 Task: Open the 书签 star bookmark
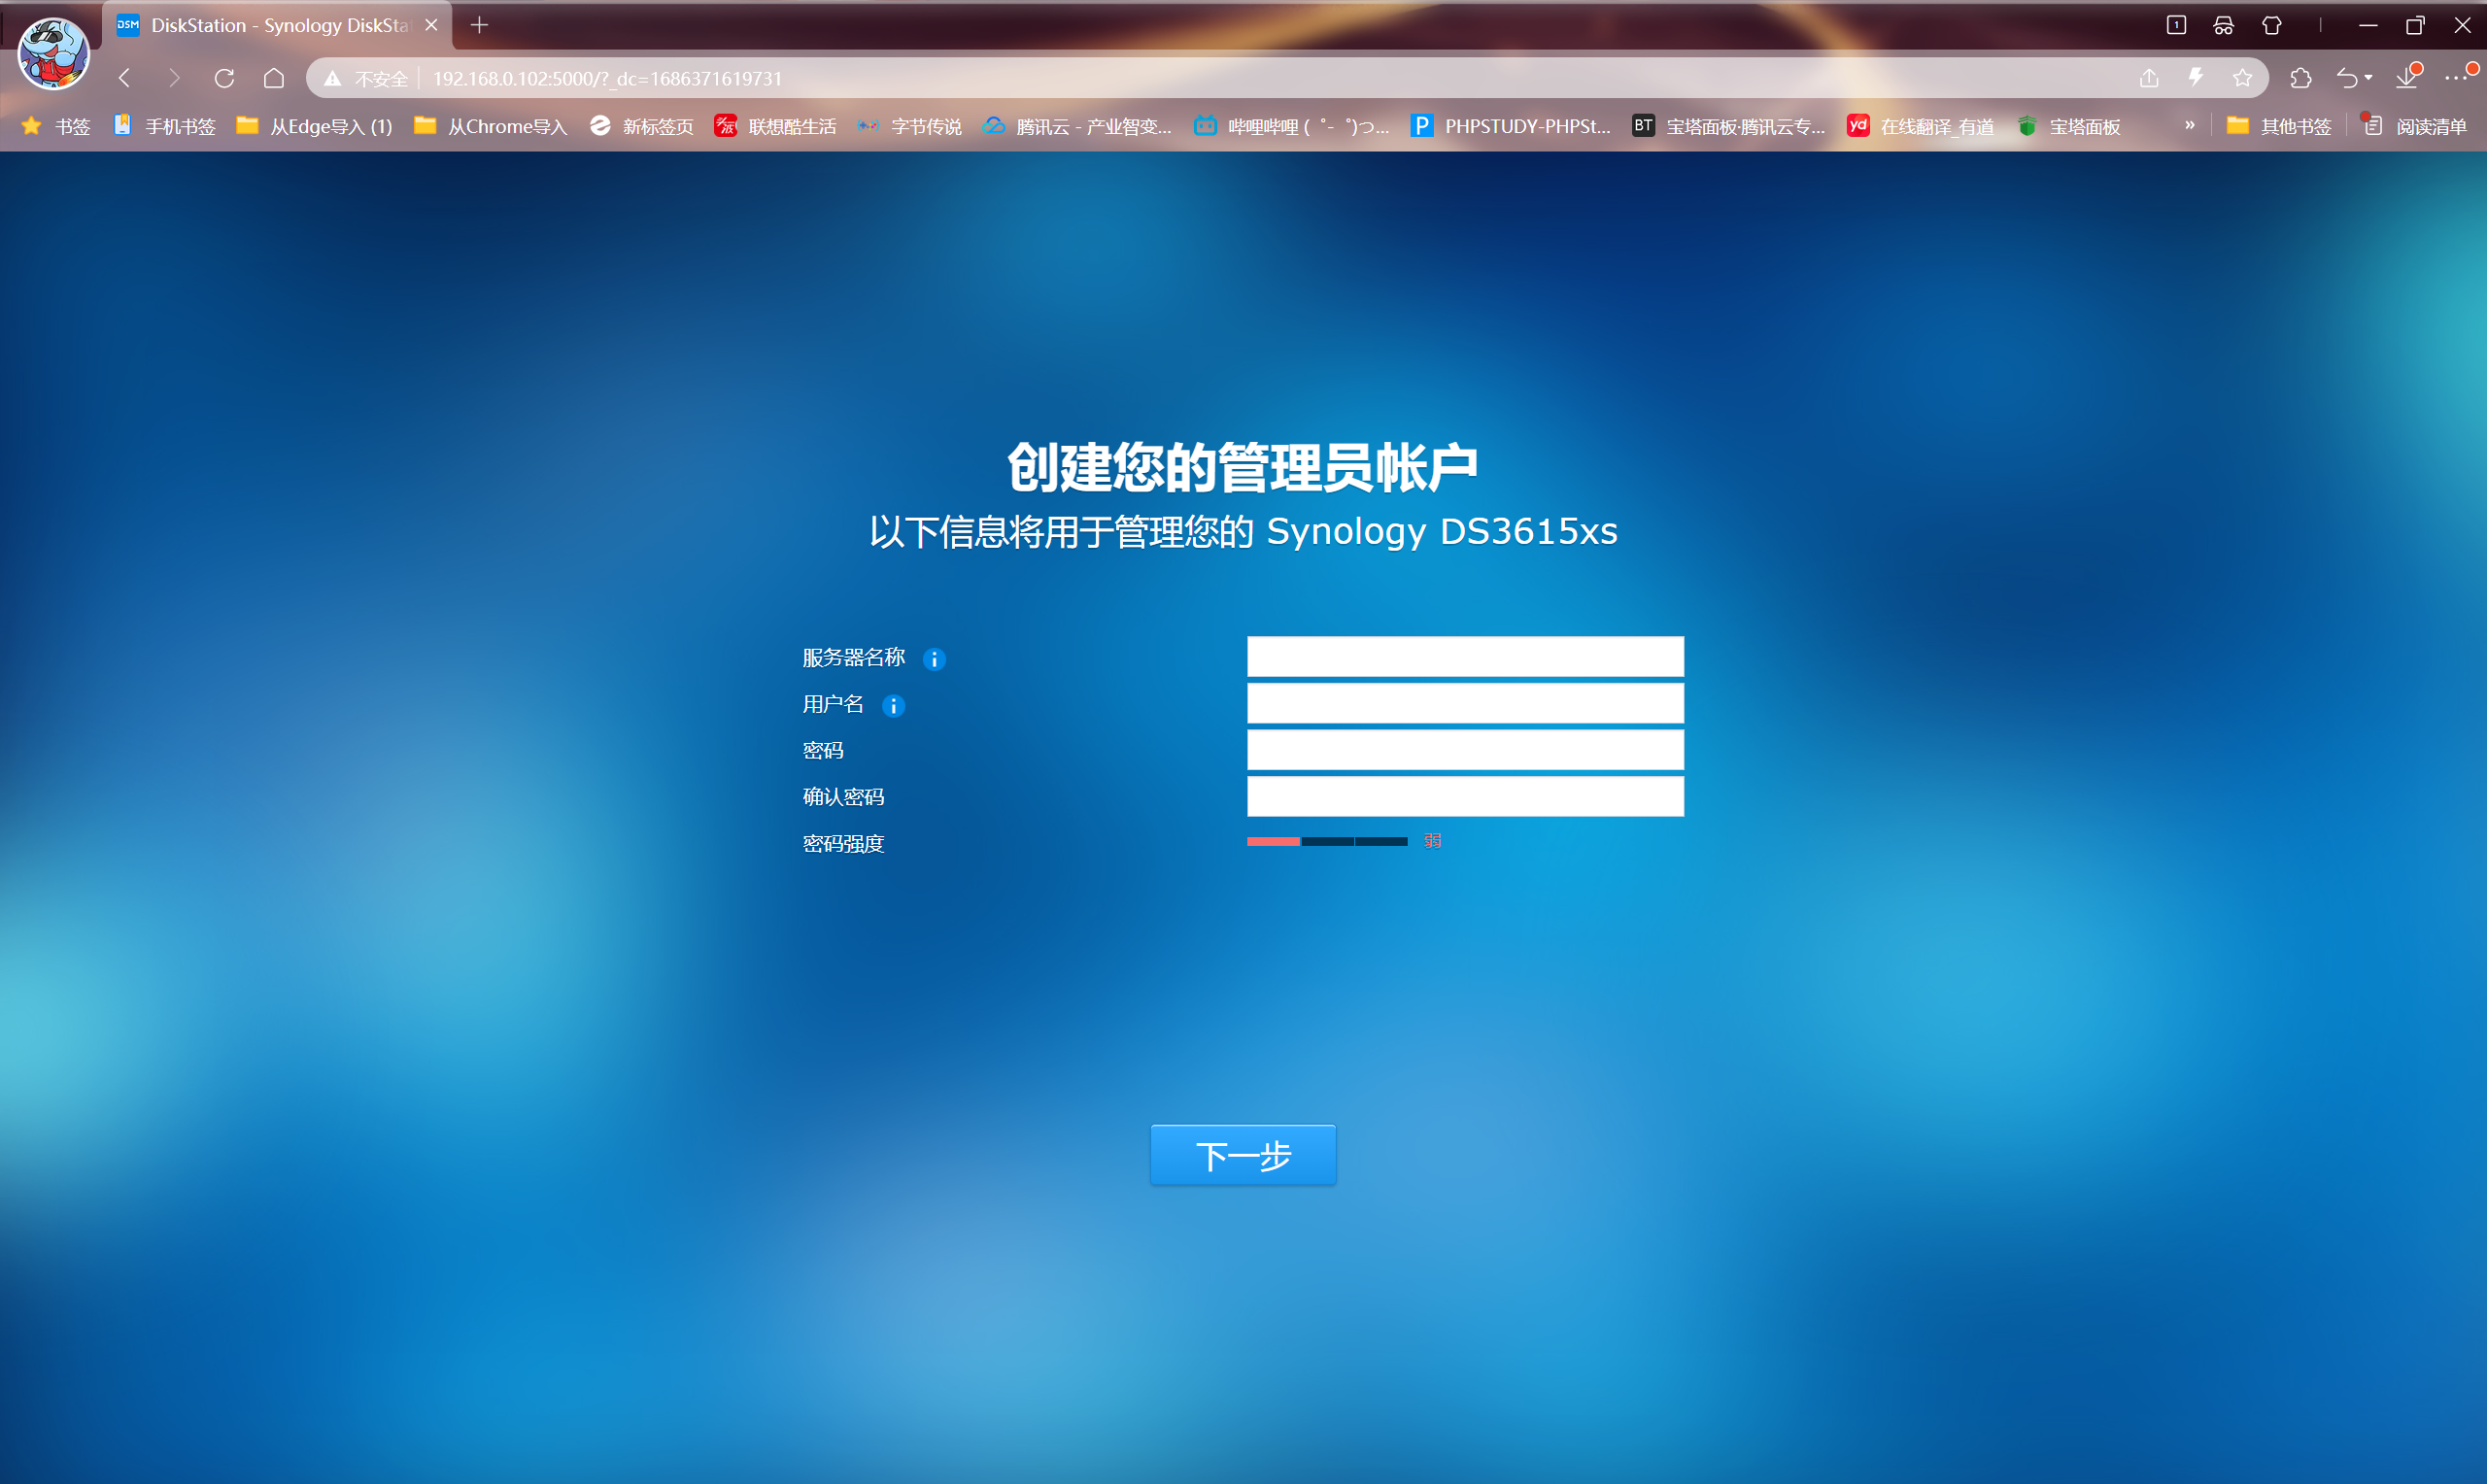tap(56, 126)
